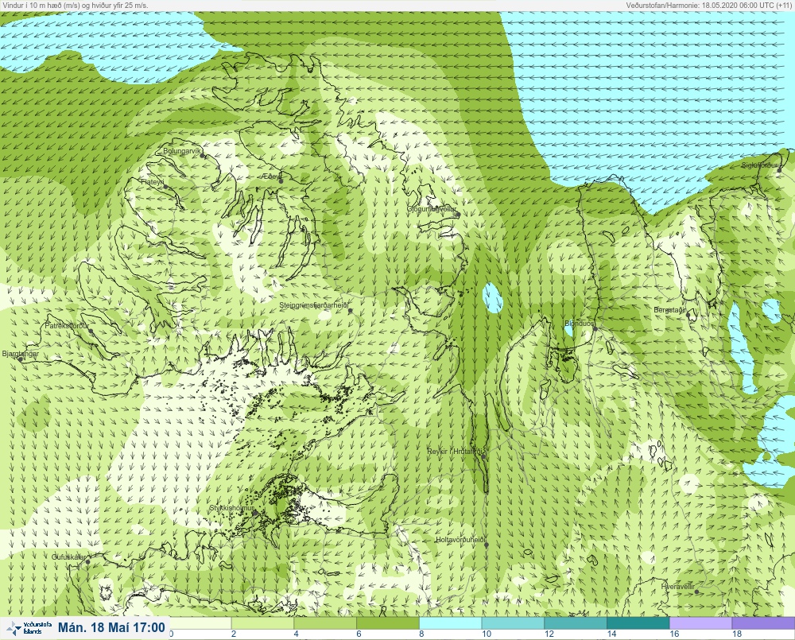Click the teal legend swatch for 12–14 m/s
Viewport: 795px width, 640px height.
pos(576,623)
